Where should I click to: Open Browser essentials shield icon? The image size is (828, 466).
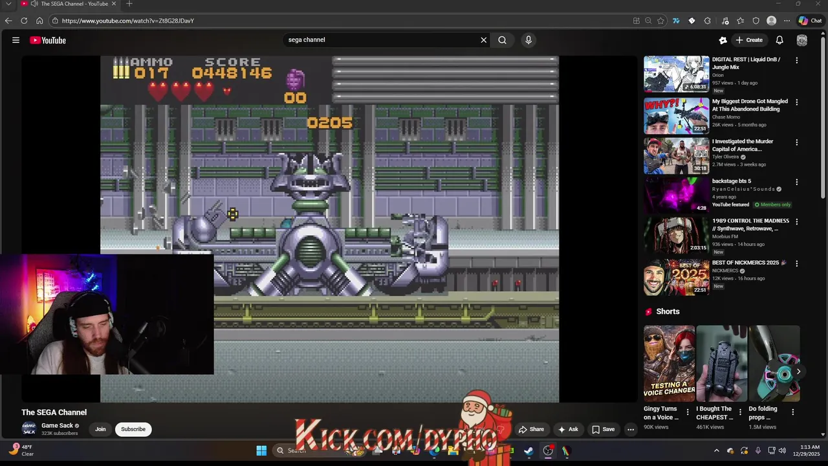[x=756, y=21]
